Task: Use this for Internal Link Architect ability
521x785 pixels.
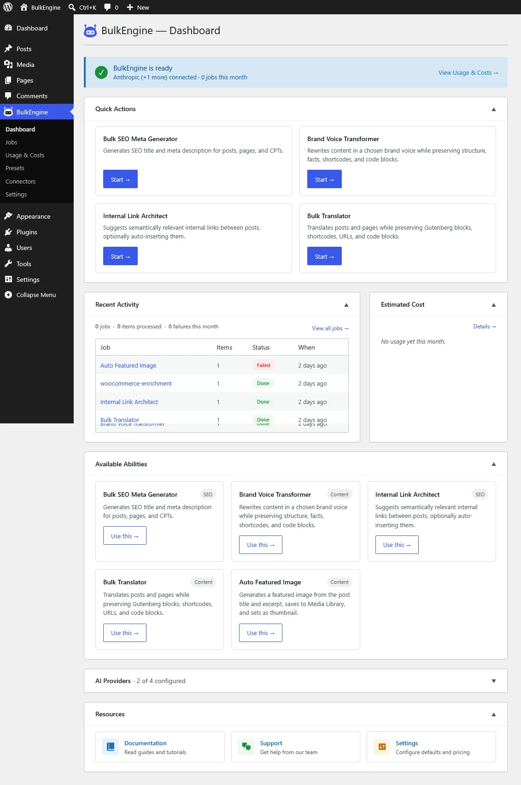Action: [x=397, y=545]
